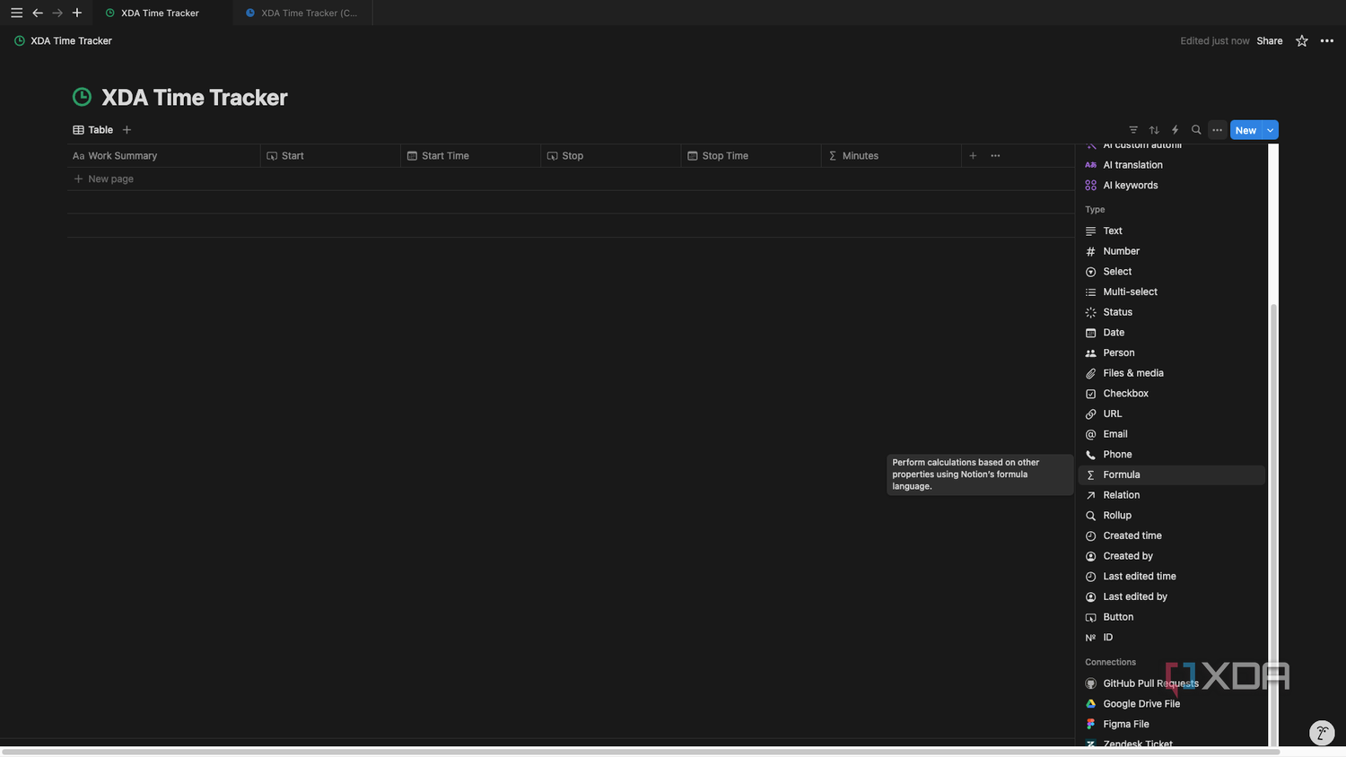Open the Stop Time column header
Image resolution: width=1346 pixels, height=757 pixels.
click(x=750, y=156)
